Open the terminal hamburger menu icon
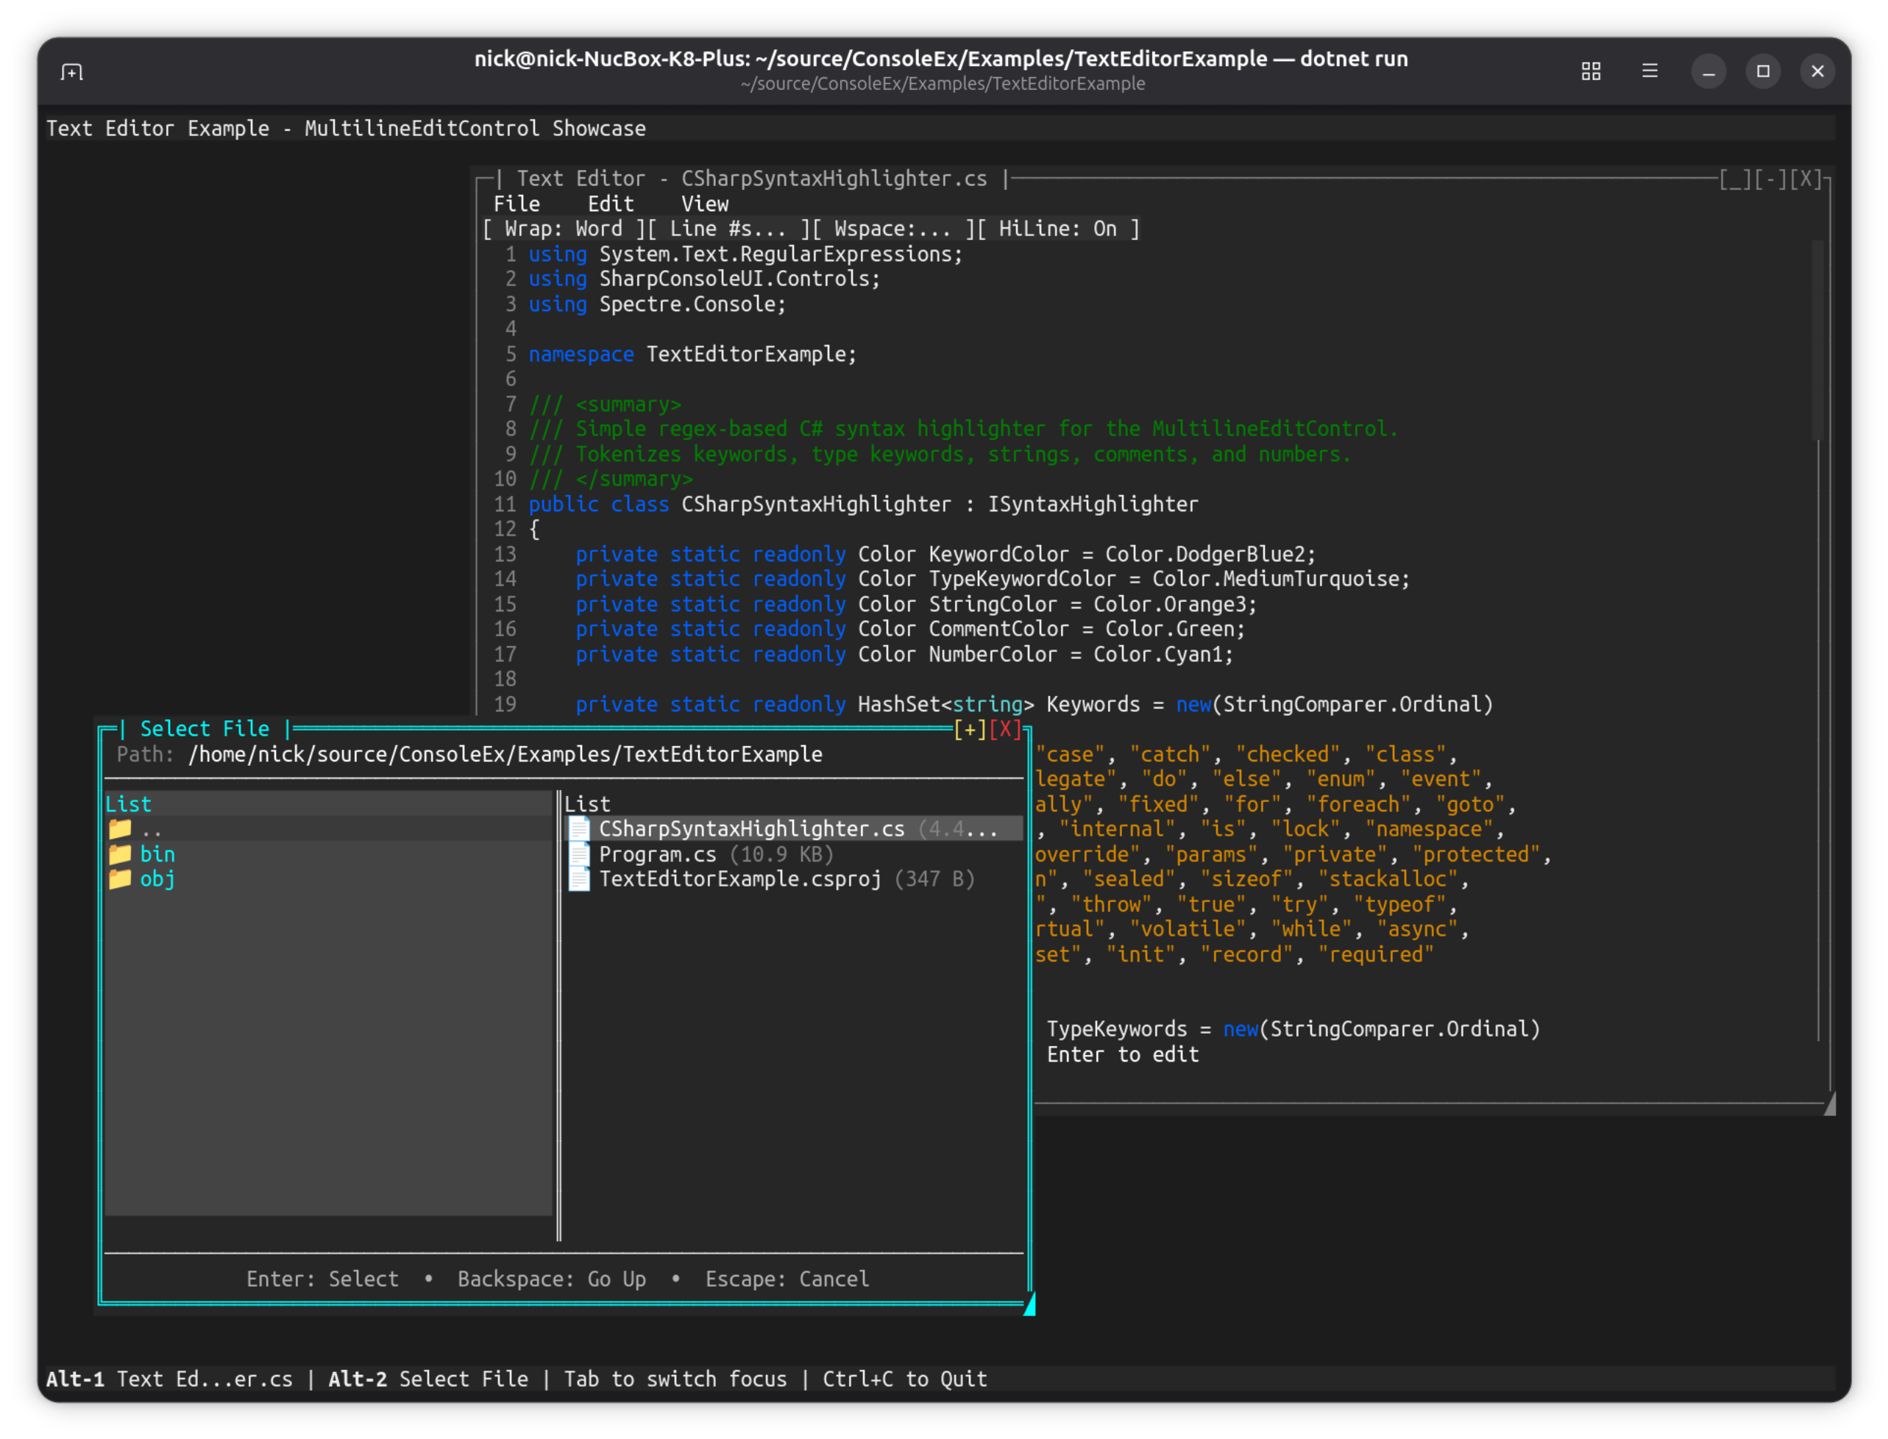1888x1439 pixels. coord(1650,72)
